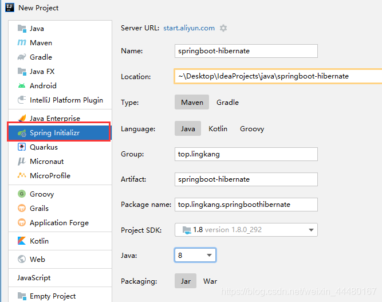The image size is (382, 302).
Task: Click the Location path field
Action: [278, 76]
